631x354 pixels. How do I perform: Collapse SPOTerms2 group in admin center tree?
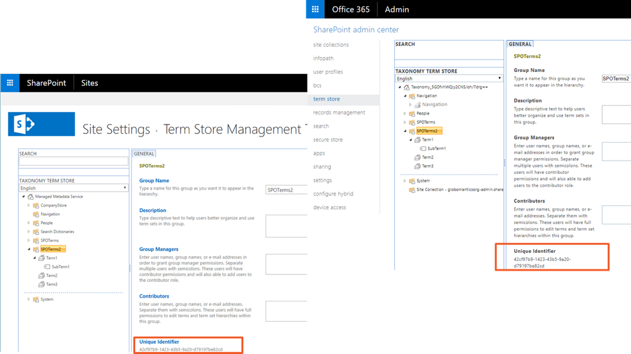(x=405, y=131)
